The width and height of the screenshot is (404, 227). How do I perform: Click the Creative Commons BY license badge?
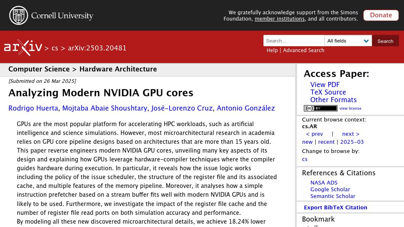(321, 108)
